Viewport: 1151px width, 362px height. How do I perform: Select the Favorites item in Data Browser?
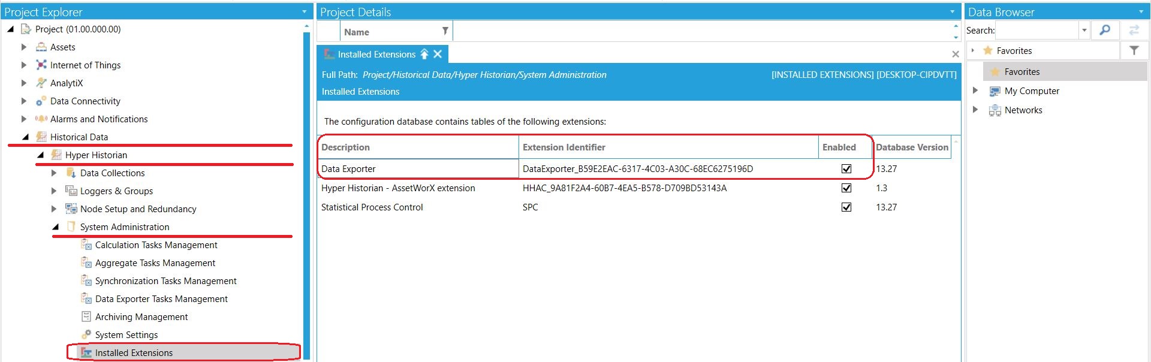coord(1065,72)
